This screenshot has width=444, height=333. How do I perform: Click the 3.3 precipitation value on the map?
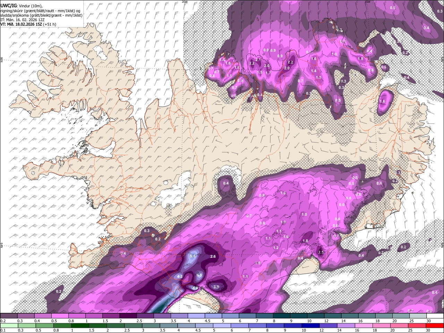coord(216,287)
